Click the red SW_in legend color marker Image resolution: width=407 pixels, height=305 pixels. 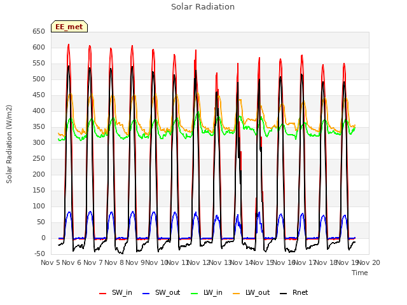click(x=103, y=294)
